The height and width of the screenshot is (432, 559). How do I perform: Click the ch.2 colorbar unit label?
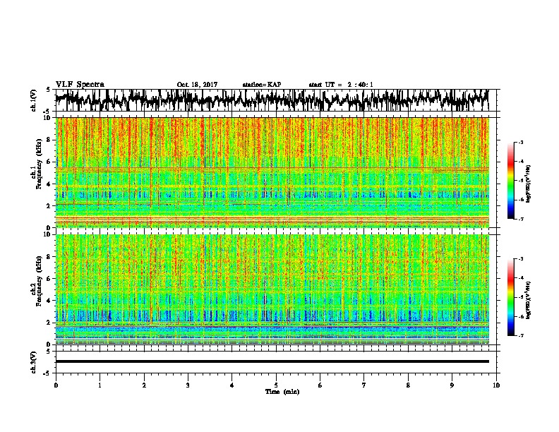click(x=528, y=300)
